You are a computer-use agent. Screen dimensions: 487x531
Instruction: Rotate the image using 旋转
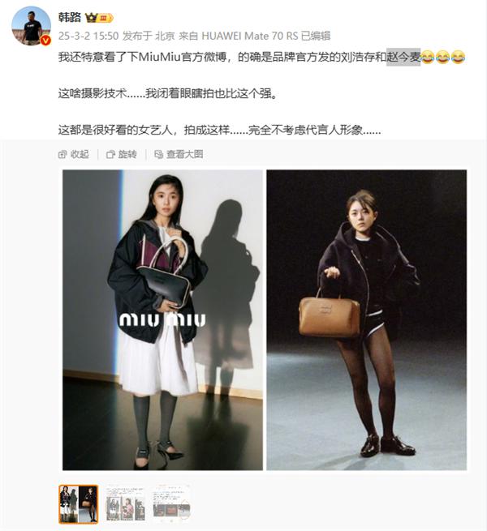[x=122, y=154]
